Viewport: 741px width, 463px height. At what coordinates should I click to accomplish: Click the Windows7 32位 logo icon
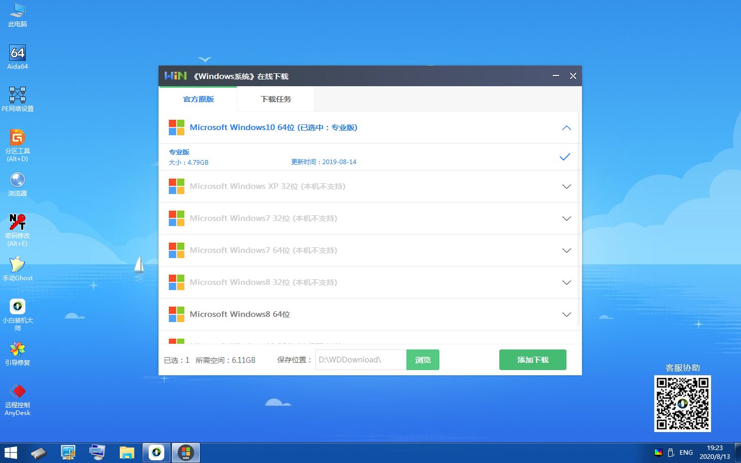coord(177,218)
